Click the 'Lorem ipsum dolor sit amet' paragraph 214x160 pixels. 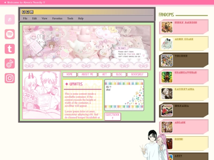coord(82,115)
